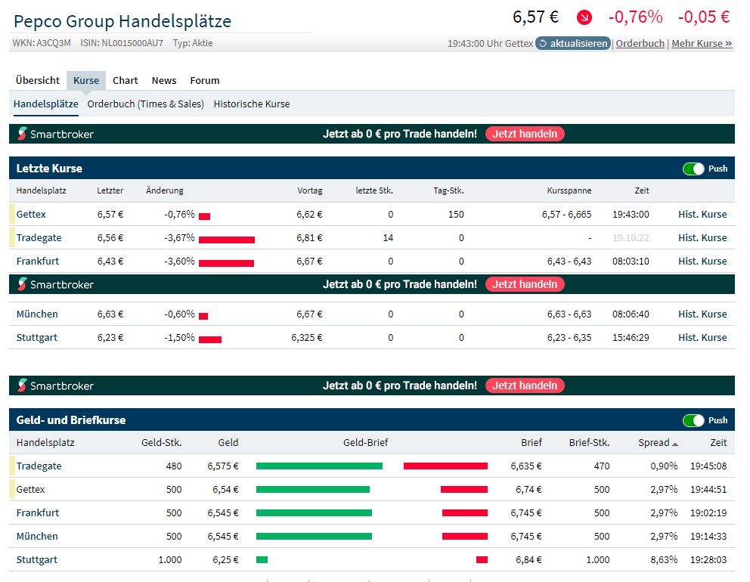The height and width of the screenshot is (582, 750).
Task: Click the 6,575 € Geld price
Action: pos(223,466)
